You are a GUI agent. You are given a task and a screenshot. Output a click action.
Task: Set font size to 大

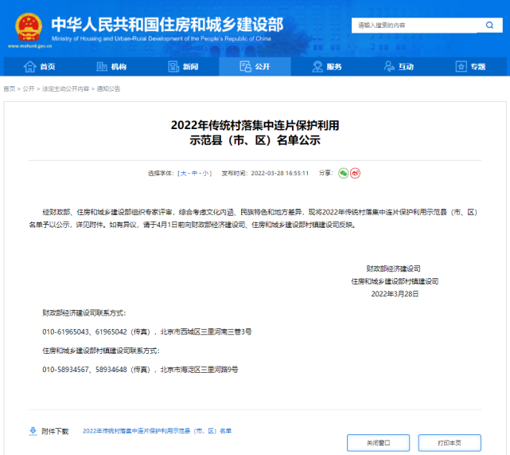pos(184,173)
